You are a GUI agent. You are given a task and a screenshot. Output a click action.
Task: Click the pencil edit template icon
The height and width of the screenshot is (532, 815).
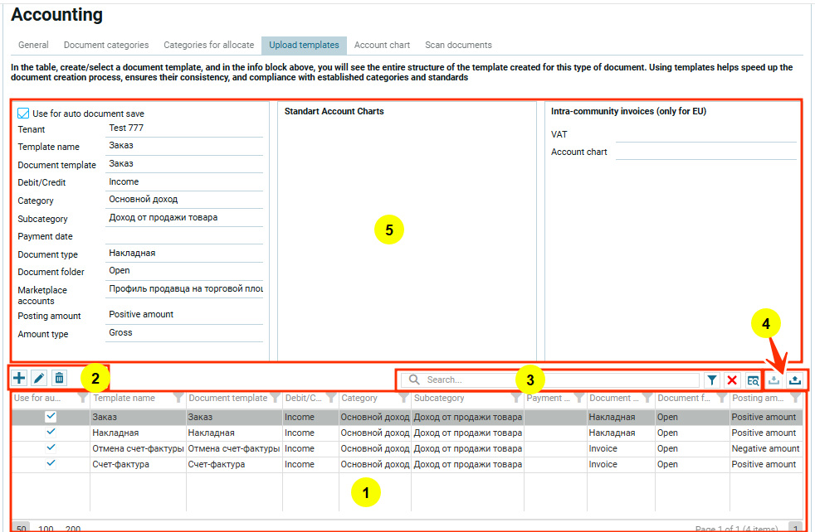point(39,379)
